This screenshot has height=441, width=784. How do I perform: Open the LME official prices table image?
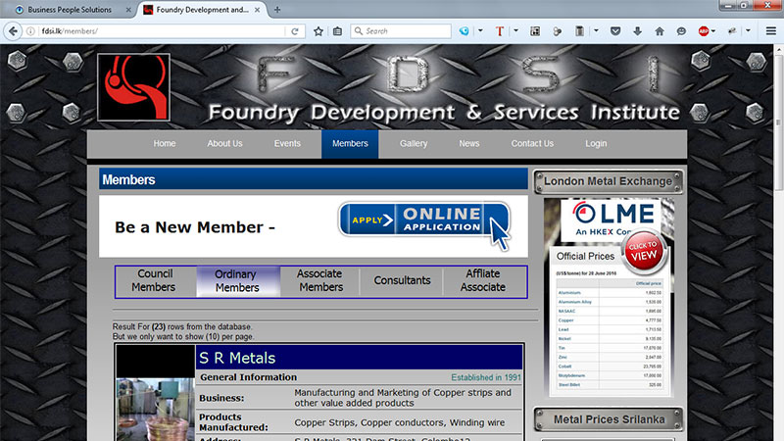[609, 334]
